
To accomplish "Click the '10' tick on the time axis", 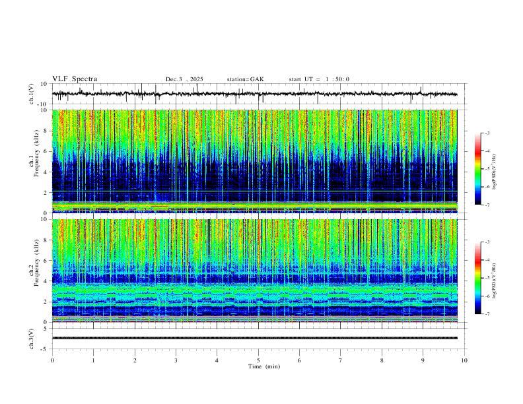I will [x=464, y=360].
